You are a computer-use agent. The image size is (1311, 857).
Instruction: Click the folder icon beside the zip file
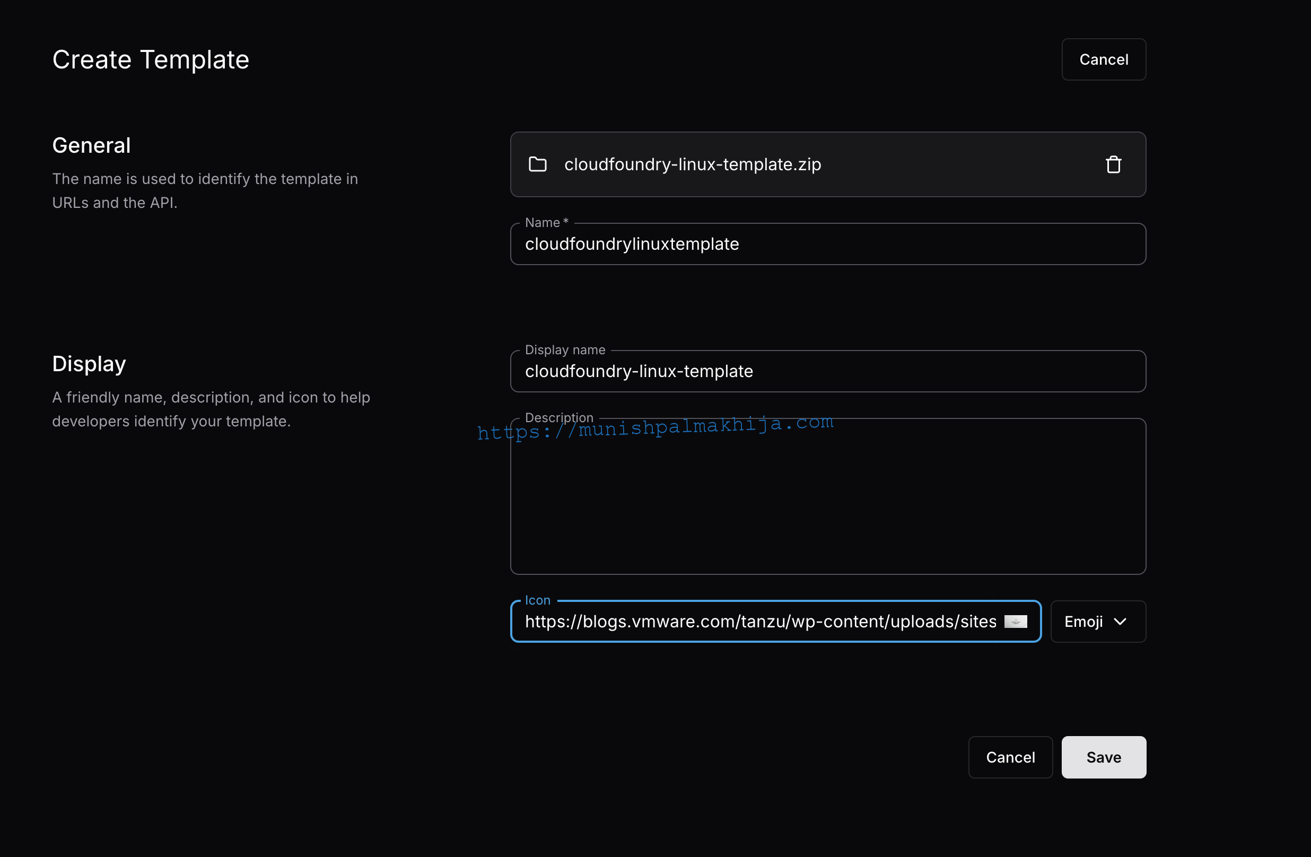pyautogui.click(x=538, y=164)
